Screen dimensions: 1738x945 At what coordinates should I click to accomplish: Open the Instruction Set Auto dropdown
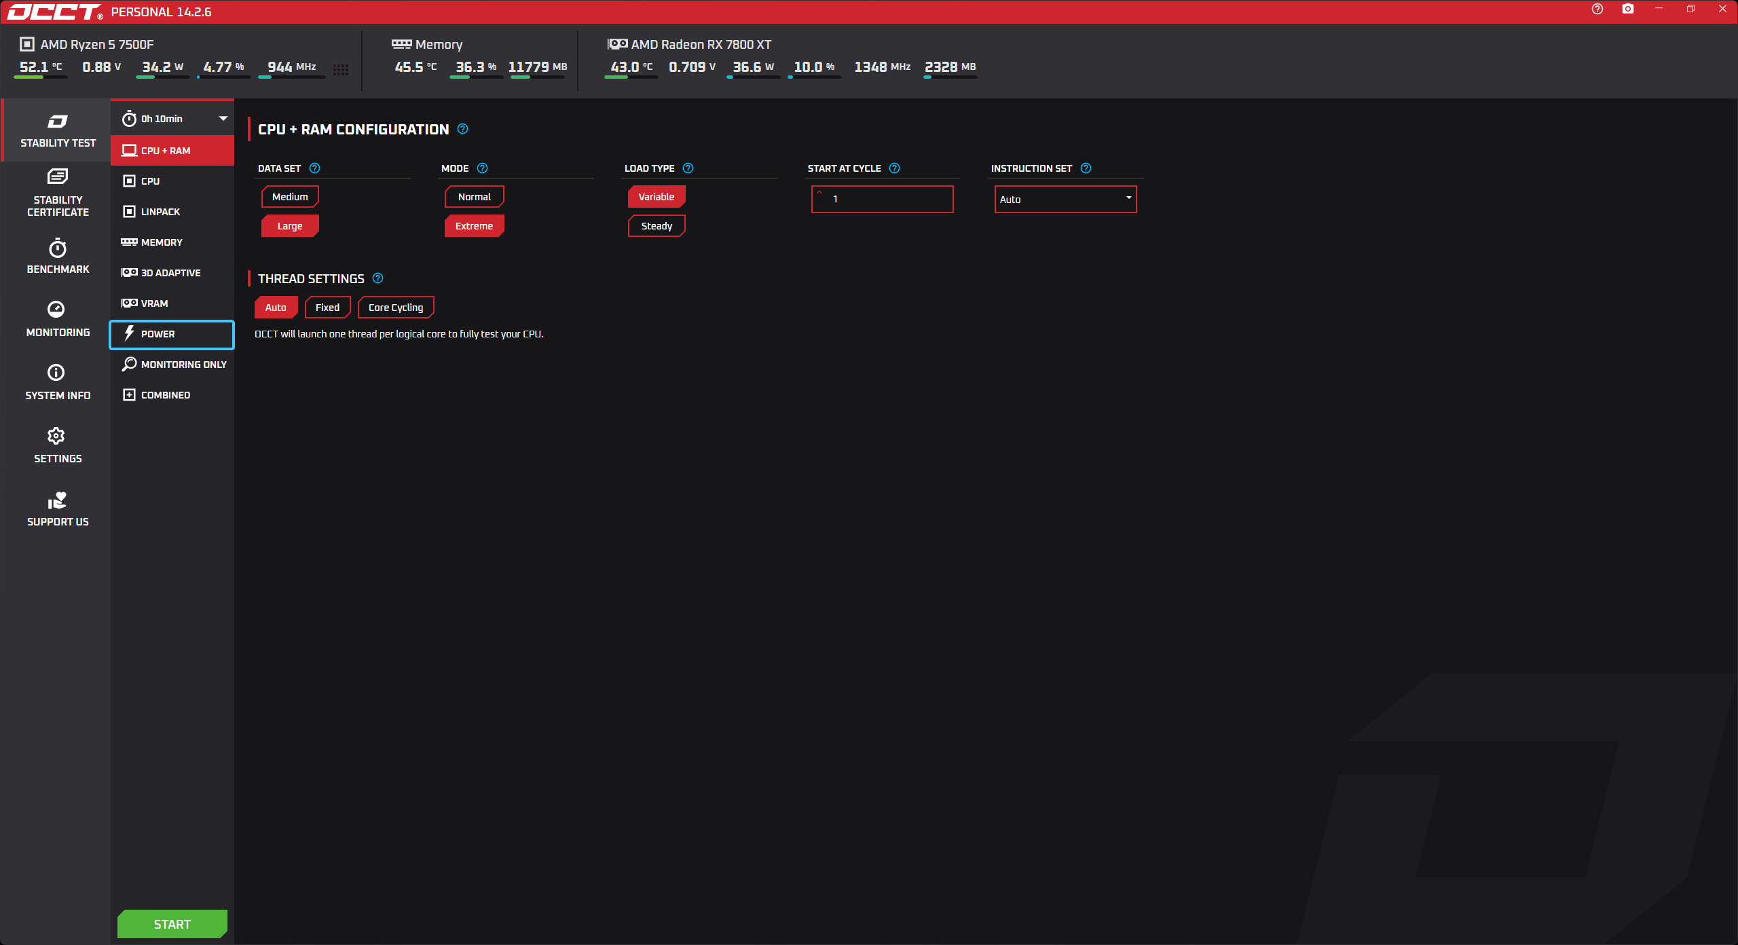pyautogui.click(x=1065, y=199)
